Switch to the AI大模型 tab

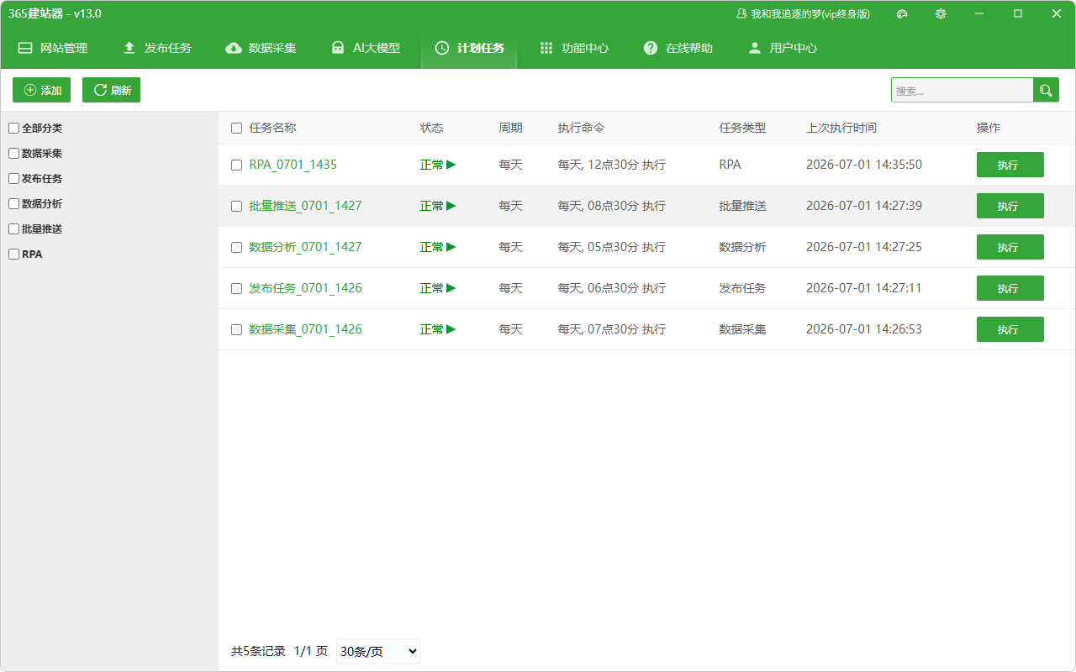(x=366, y=48)
